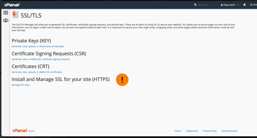
Task: Click the orange cPanel footer logo
Action: [x=20, y=130]
